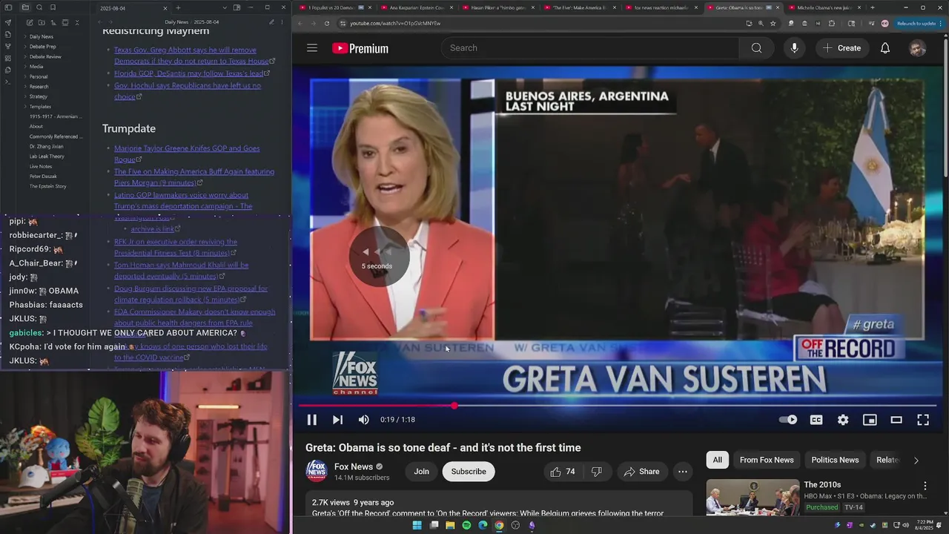Seek using the video progress bar

click(618, 406)
